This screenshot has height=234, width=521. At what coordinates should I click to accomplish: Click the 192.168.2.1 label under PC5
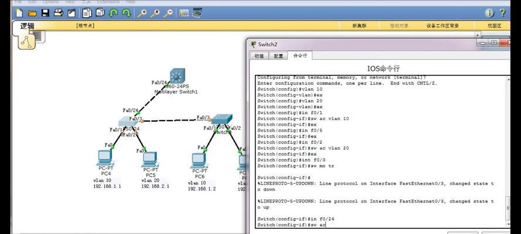pos(155,186)
